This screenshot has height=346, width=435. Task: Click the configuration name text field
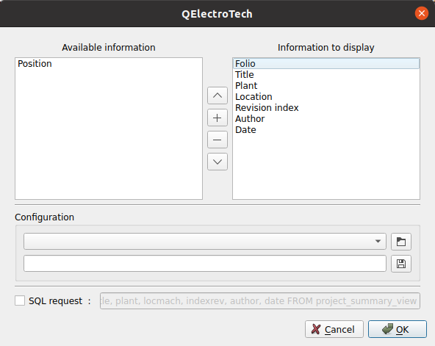pos(205,264)
